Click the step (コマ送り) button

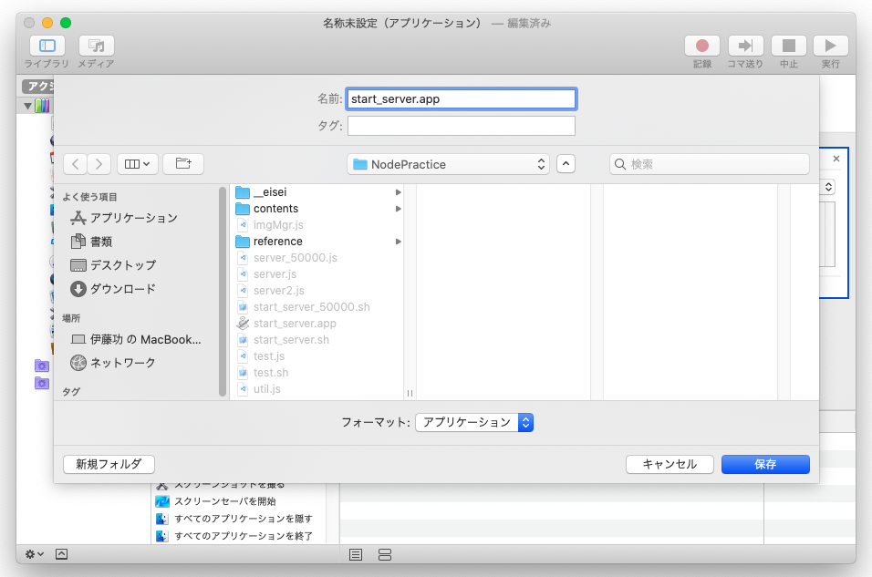coord(746,46)
